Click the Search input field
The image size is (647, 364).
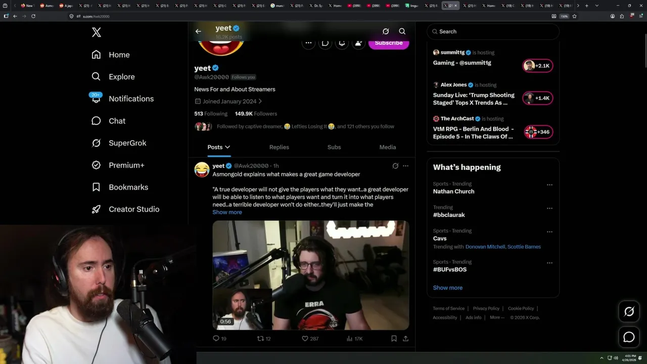coord(493,31)
